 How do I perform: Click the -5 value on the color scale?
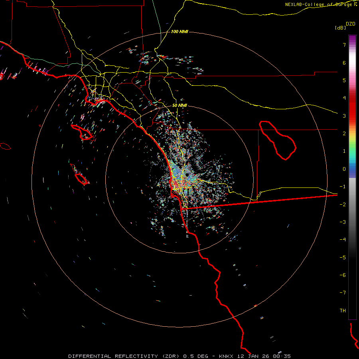tap(343, 257)
